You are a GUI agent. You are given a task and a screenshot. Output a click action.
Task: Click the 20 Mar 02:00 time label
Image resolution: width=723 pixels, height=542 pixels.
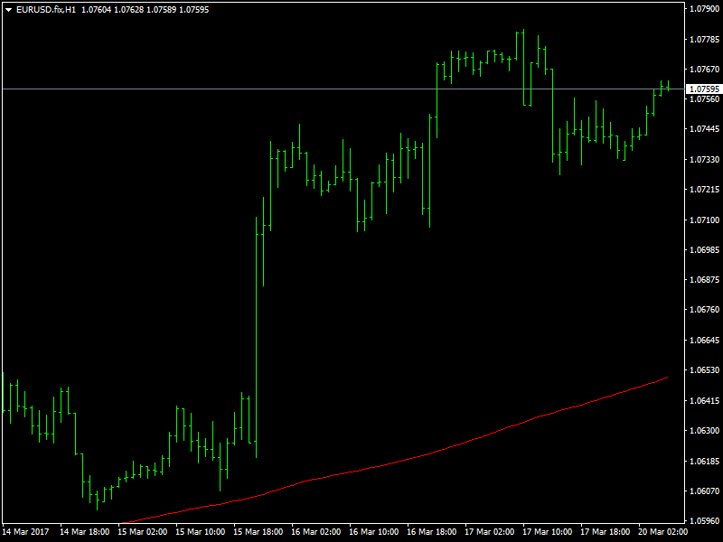(662, 532)
